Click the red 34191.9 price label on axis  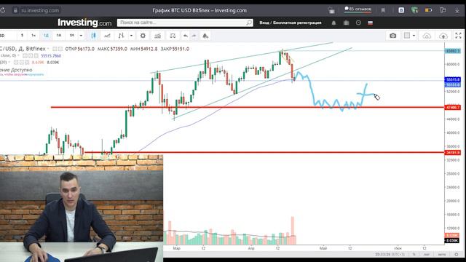coord(453,153)
